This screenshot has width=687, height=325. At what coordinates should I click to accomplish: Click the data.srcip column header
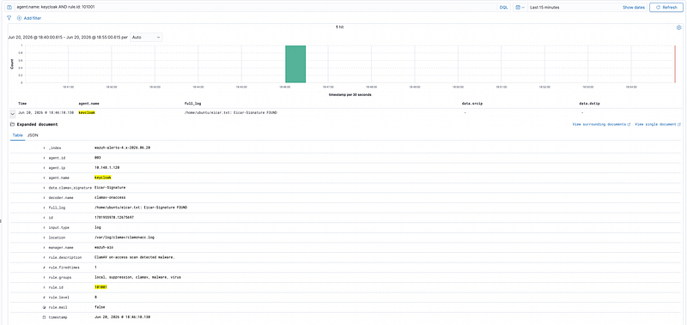point(472,104)
